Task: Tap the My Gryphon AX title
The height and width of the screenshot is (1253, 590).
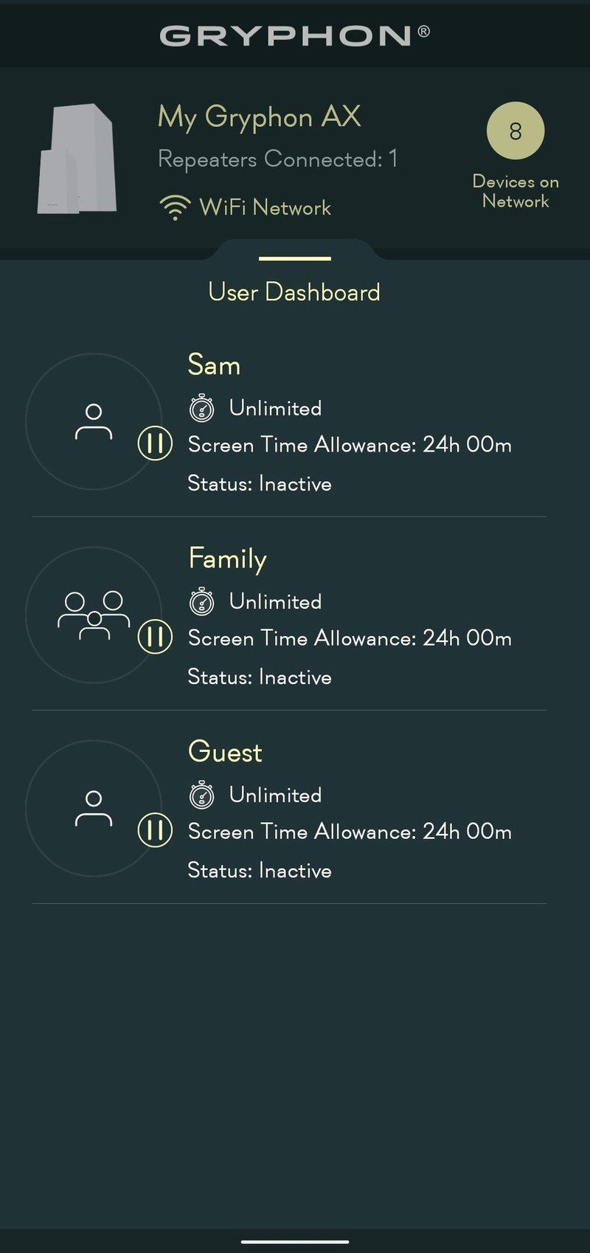Action: point(259,117)
